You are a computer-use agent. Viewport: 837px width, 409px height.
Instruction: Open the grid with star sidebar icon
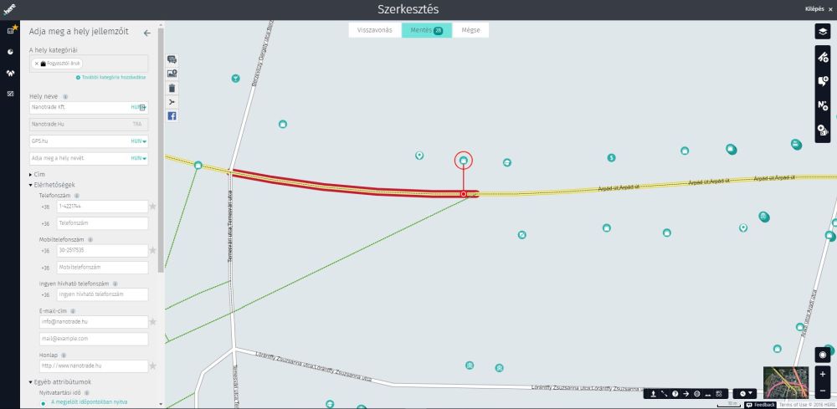point(11,30)
